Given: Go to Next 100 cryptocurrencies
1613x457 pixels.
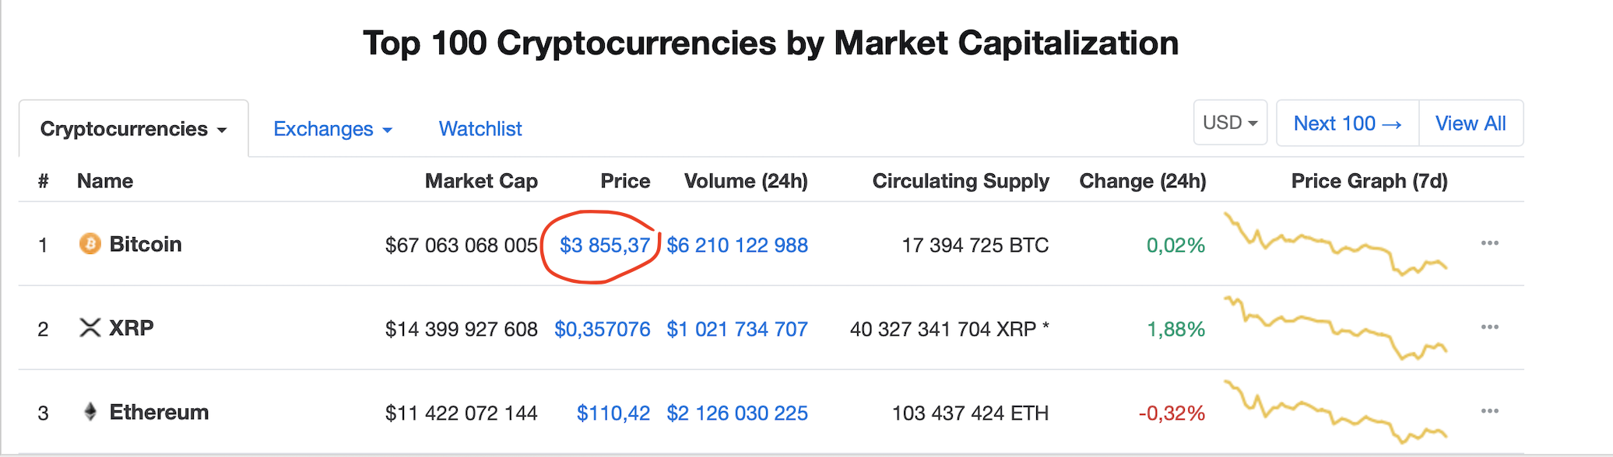Looking at the screenshot, I should pos(1348,124).
